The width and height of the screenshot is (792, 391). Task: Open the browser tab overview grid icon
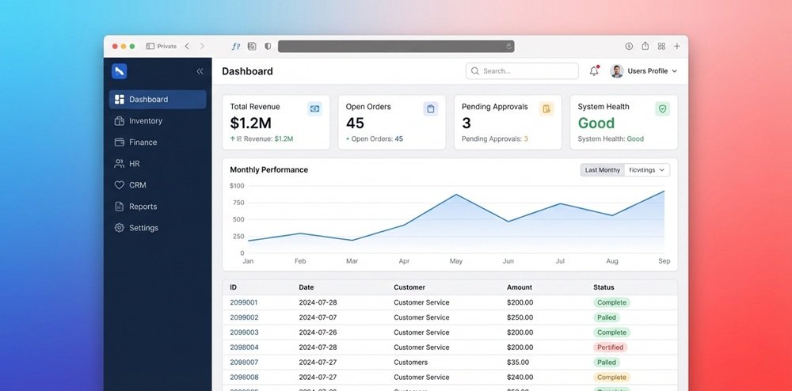tap(661, 47)
